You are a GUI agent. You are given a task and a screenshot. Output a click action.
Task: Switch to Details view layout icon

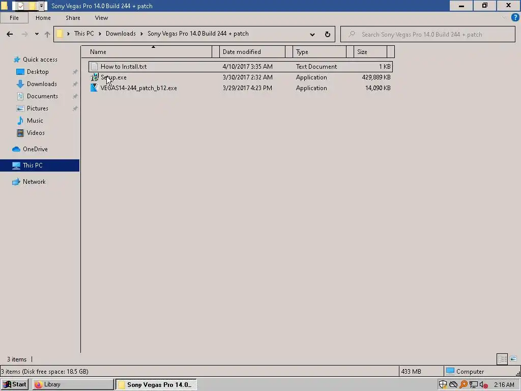502,359
